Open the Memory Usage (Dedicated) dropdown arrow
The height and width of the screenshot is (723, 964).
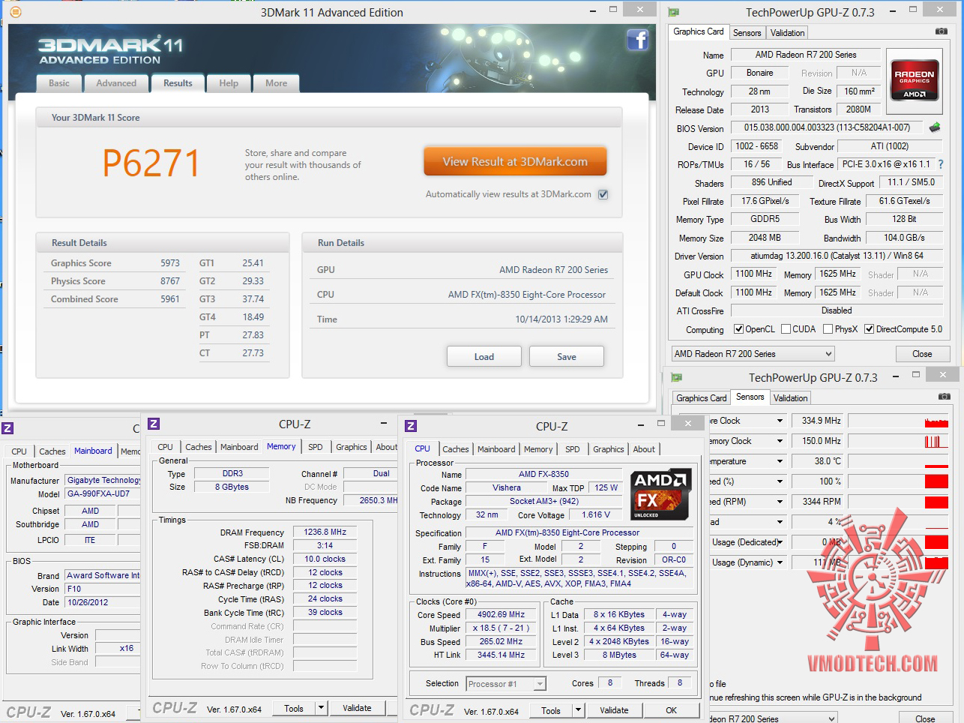click(x=780, y=542)
